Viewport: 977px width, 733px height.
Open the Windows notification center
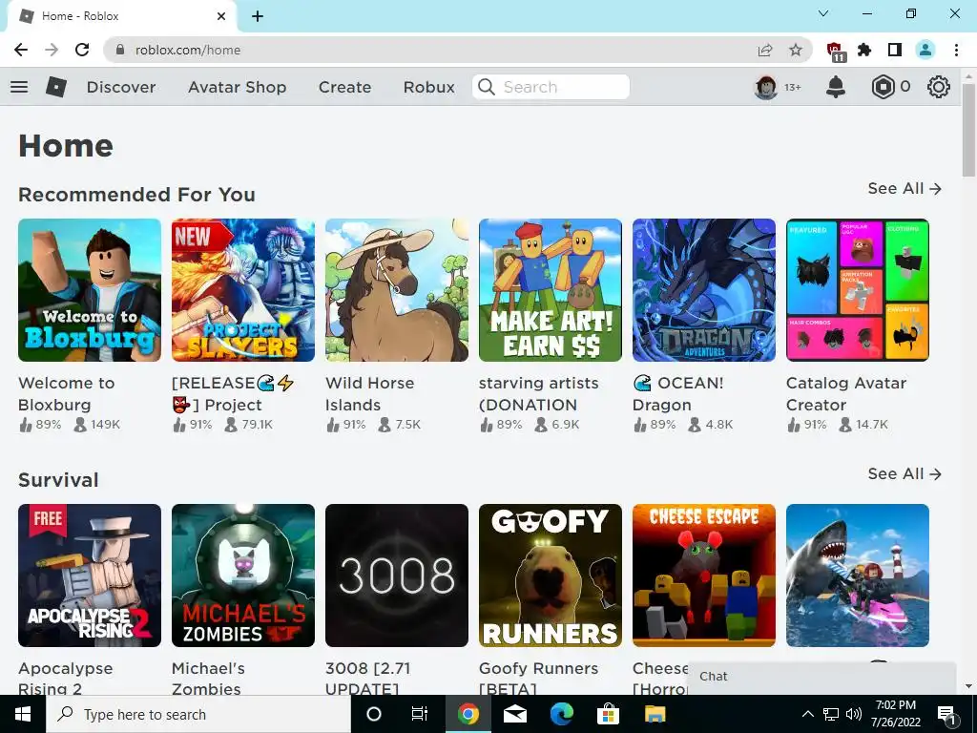point(947,714)
